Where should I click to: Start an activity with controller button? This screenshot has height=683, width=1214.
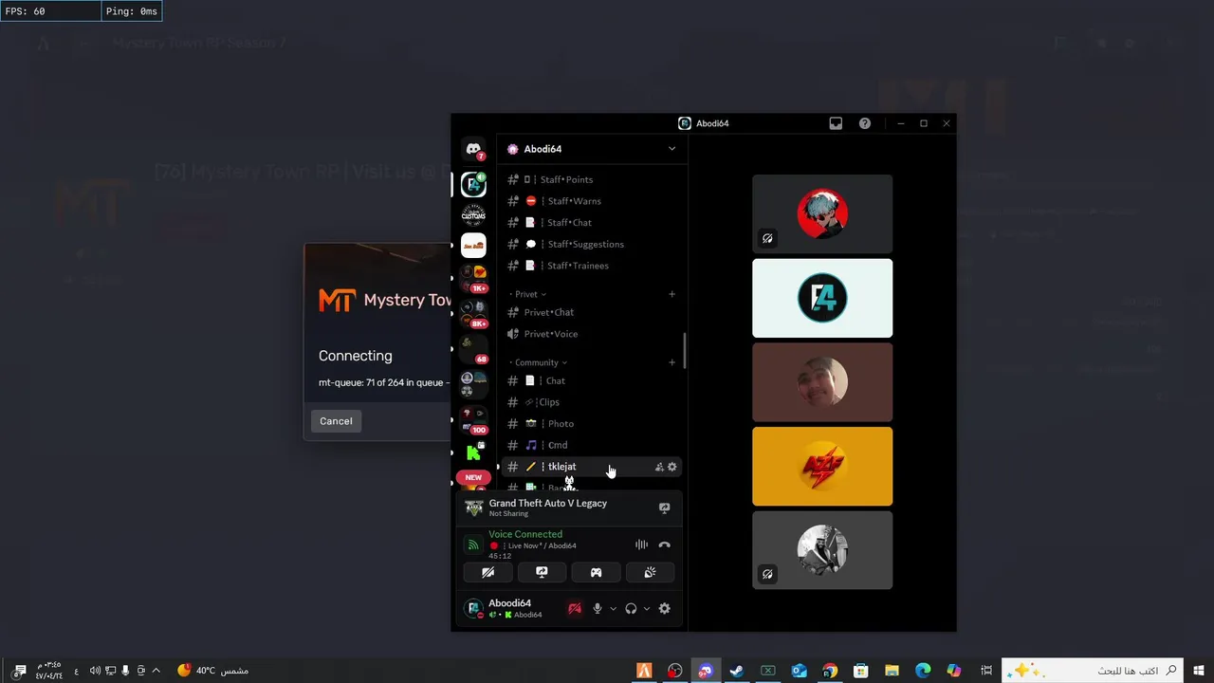pos(596,572)
